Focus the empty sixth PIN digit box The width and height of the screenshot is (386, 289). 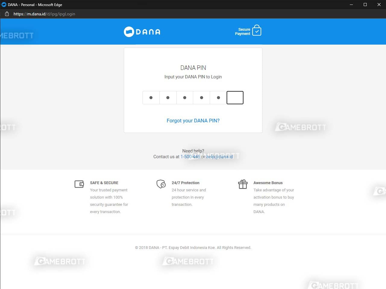235,98
